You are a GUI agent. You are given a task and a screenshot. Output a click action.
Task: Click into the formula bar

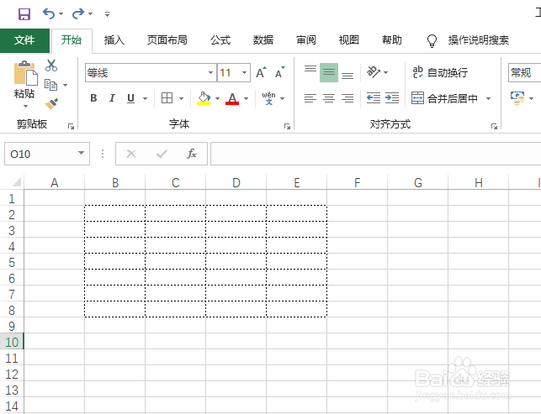coord(376,154)
